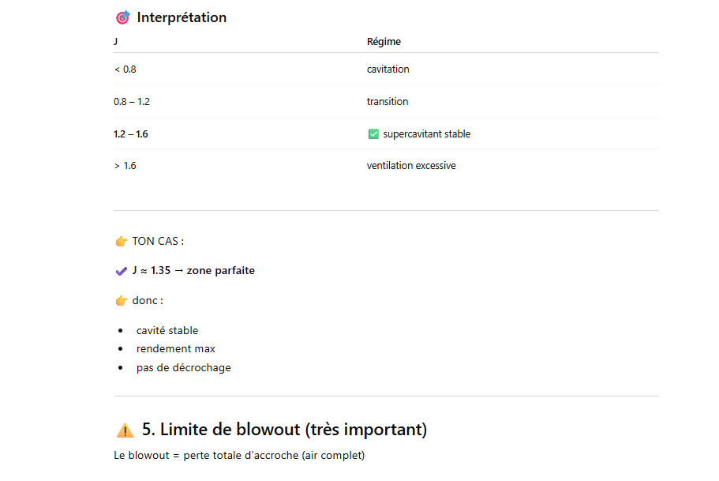Click the > 1.6 table cell
719x481 pixels.
(125, 166)
